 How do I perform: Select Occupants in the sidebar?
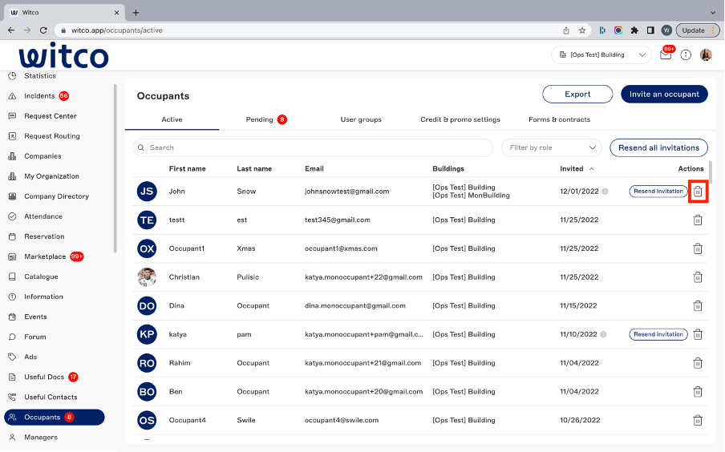click(x=54, y=418)
